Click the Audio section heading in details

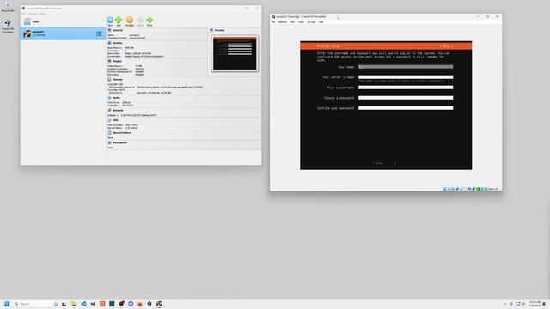pyautogui.click(x=116, y=98)
